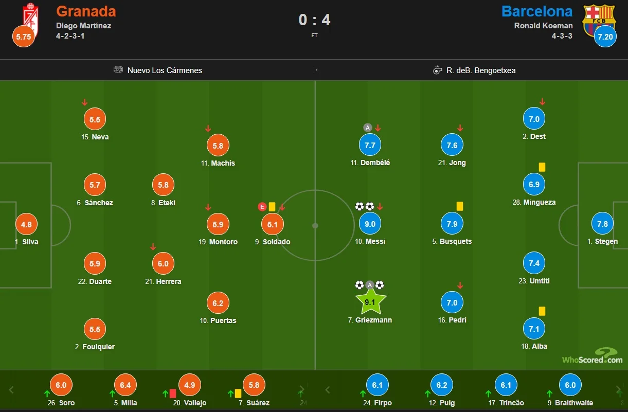Click the red E error icon near Soldado
The height and width of the screenshot is (412, 628).
click(x=262, y=207)
